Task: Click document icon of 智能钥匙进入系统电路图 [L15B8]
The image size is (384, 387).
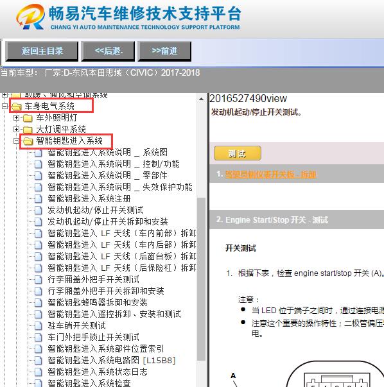Action: [39, 361]
